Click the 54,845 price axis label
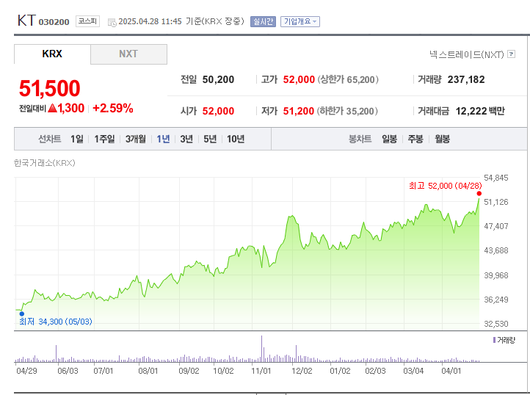530x395 pixels. (495, 178)
